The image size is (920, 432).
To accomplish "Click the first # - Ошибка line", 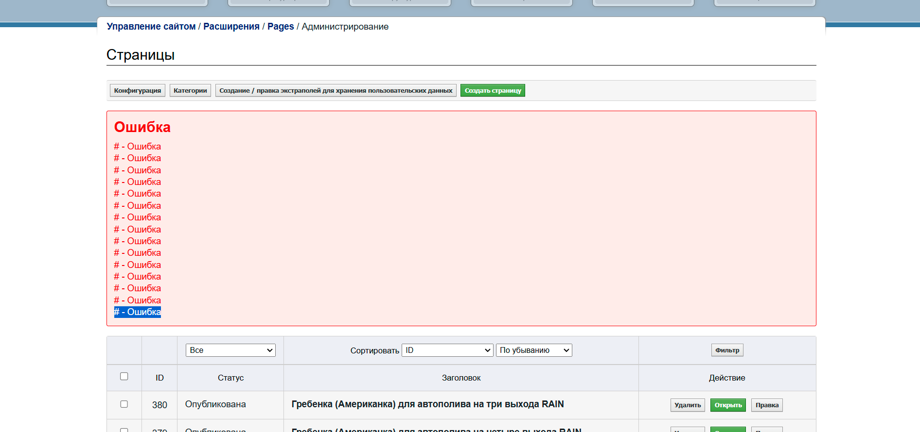I will (x=138, y=147).
